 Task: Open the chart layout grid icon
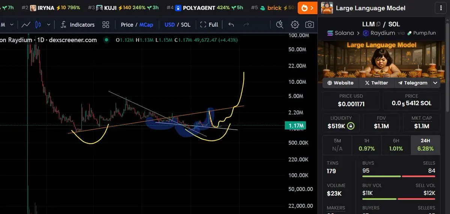click(105, 25)
